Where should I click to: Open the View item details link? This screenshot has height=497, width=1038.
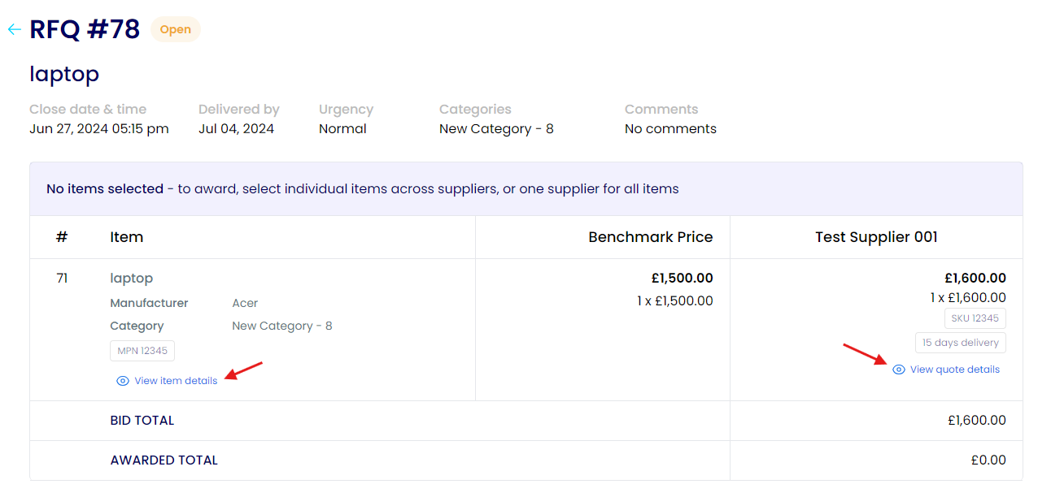tap(176, 381)
